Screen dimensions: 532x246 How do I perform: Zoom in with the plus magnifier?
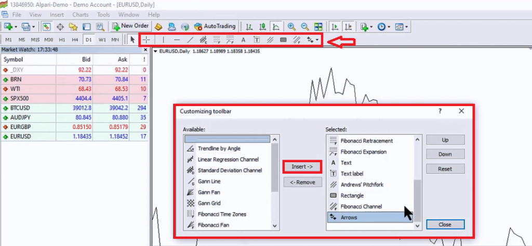coord(291,27)
